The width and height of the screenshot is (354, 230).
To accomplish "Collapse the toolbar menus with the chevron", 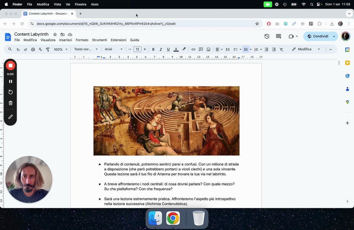I will [x=330, y=49].
